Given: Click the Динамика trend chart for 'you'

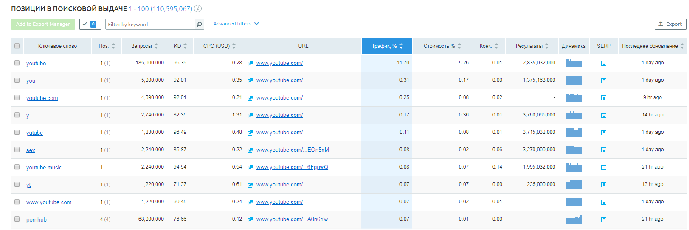Looking at the screenshot, I should pos(574,80).
